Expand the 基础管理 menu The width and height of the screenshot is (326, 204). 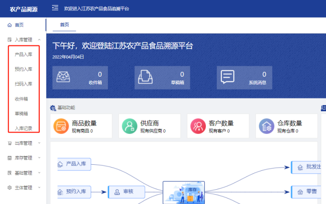click(x=23, y=173)
